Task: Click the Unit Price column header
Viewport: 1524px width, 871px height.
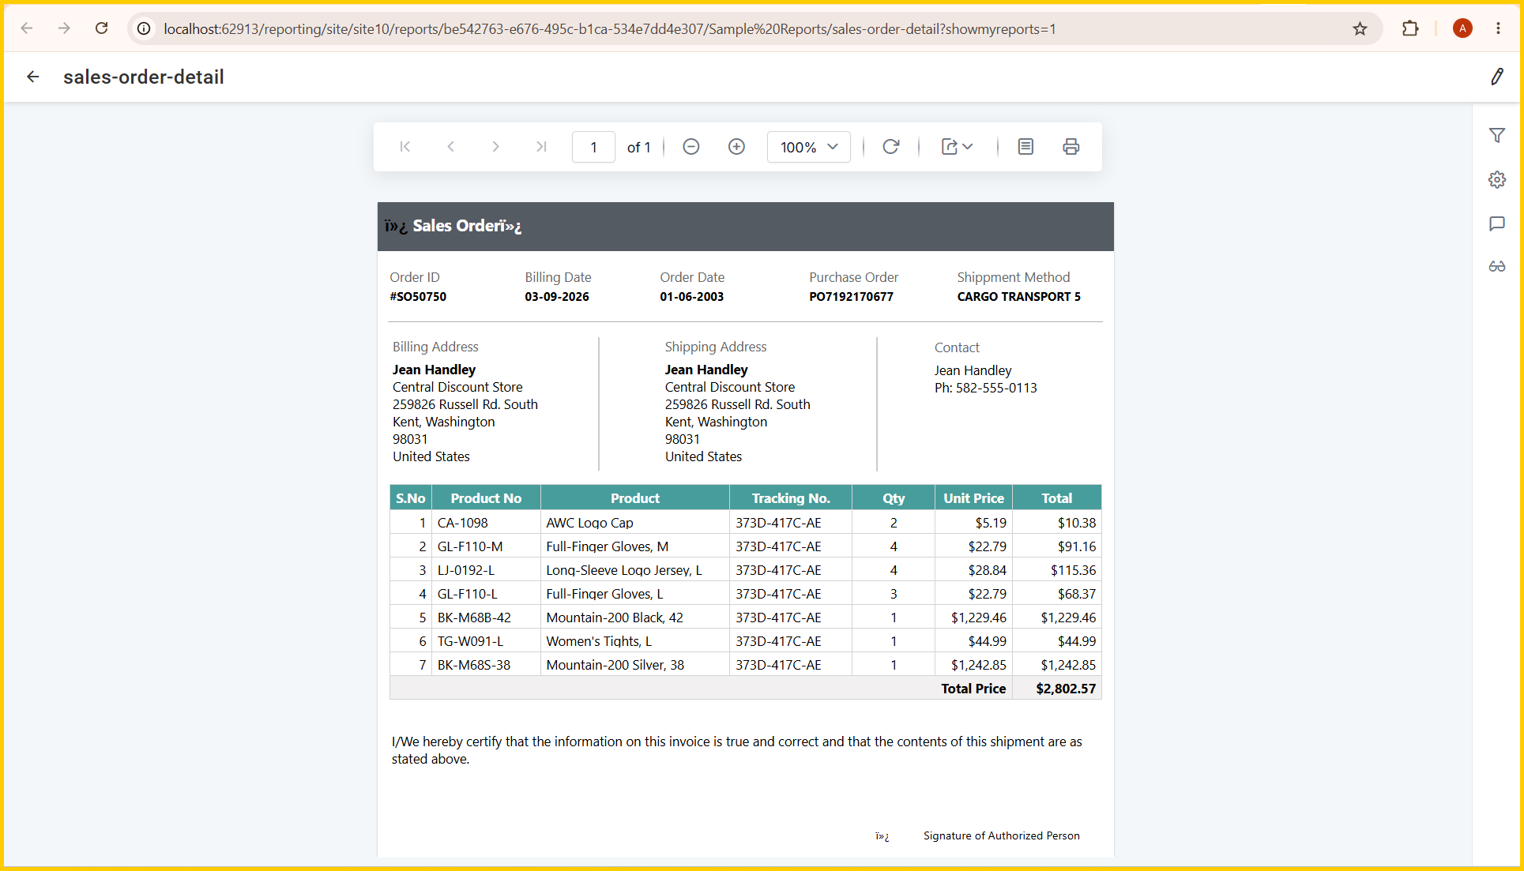Action: pyautogui.click(x=973, y=498)
